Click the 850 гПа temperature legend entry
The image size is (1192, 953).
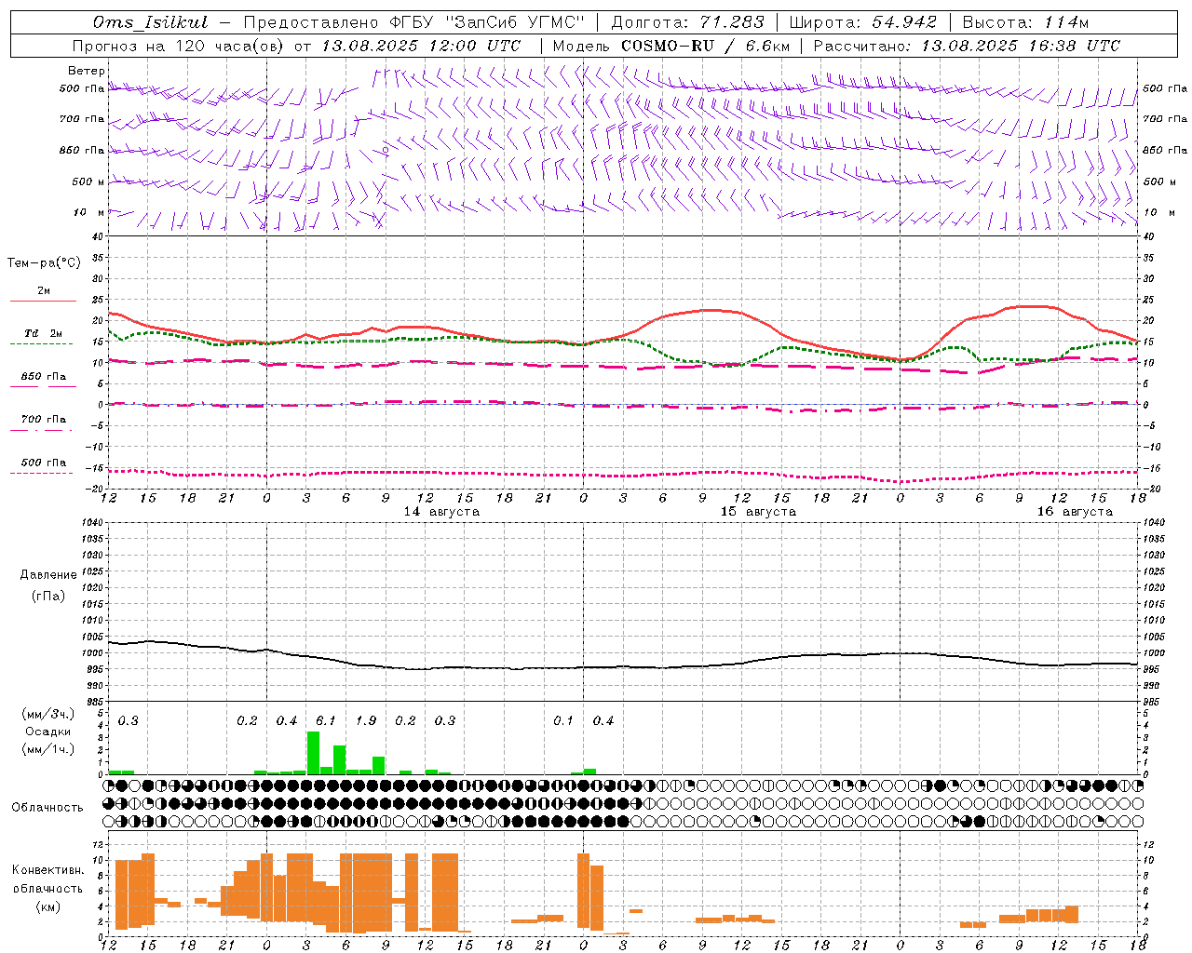[43, 377]
